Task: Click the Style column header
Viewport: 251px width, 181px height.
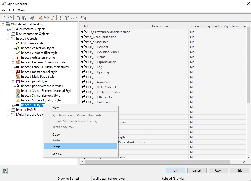Action: tap(115, 26)
